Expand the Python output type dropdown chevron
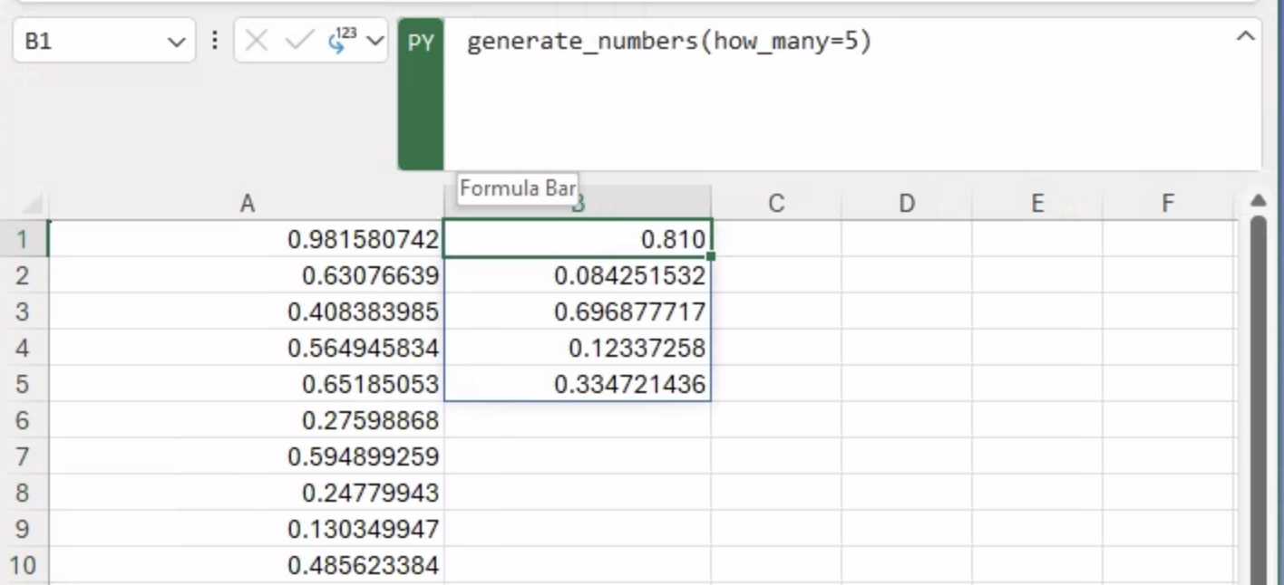This screenshot has width=1284, height=585. pyautogui.click(x=374, y=41)
